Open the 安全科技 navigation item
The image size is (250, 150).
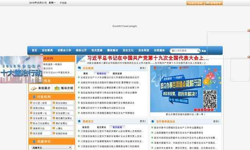[144, 50]
